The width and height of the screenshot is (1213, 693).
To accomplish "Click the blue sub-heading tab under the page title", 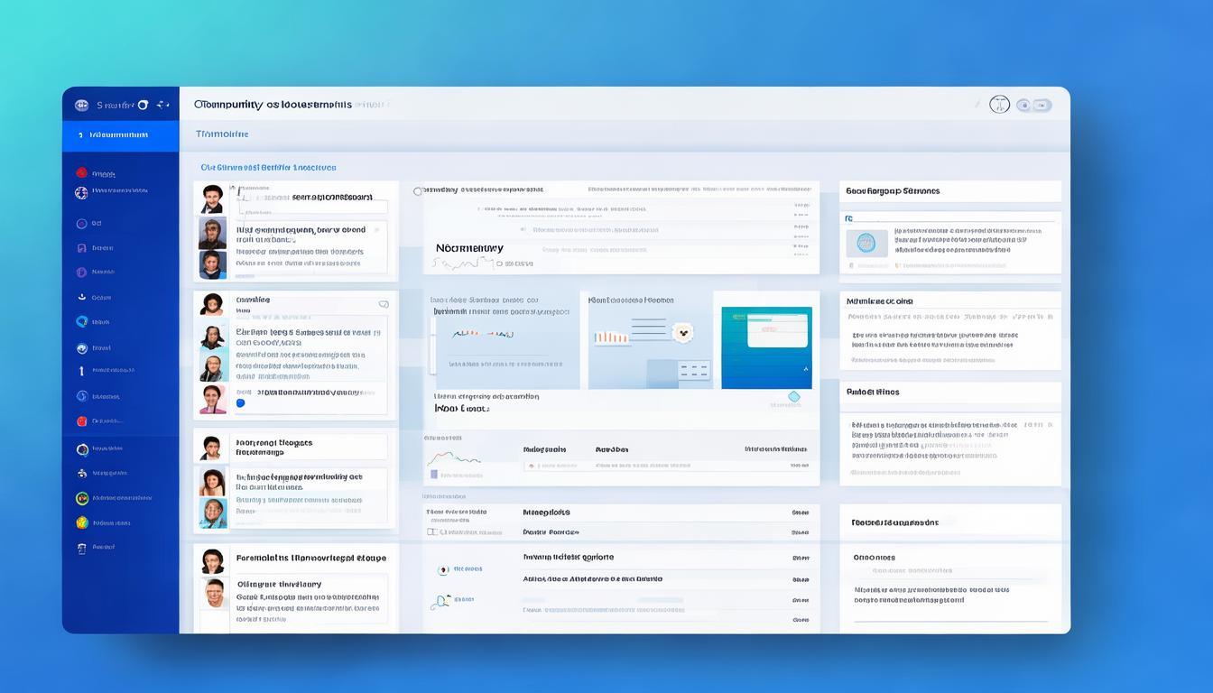I will [x=222, y=134].
